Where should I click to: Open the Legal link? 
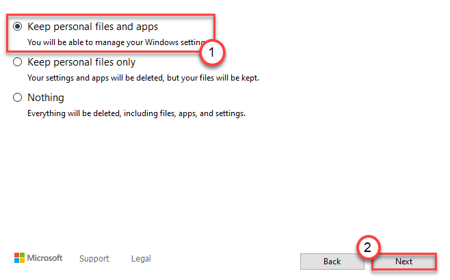(x=141, y=259)
